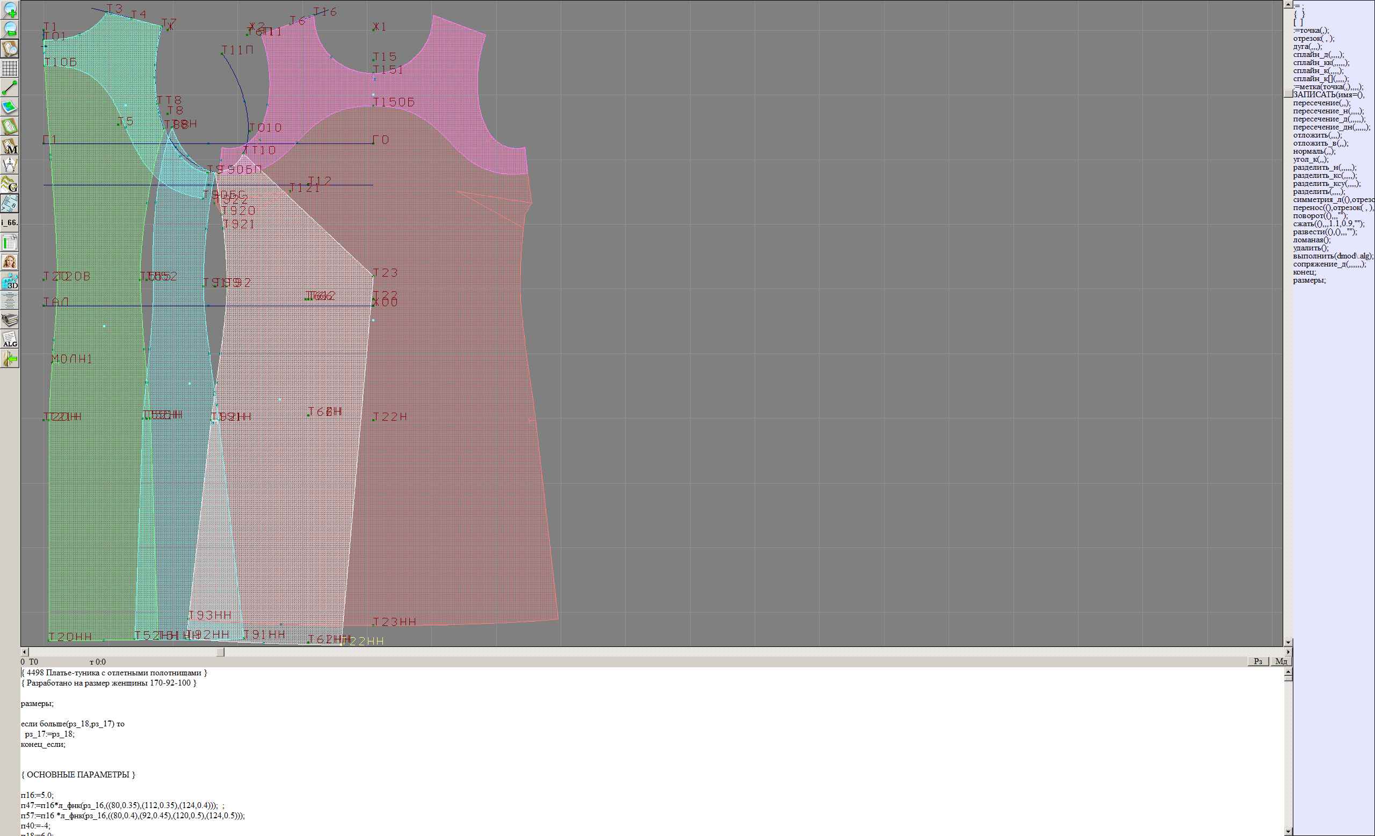
Task: Select the line segment tool icon
Action: click(x=10, y=88)
